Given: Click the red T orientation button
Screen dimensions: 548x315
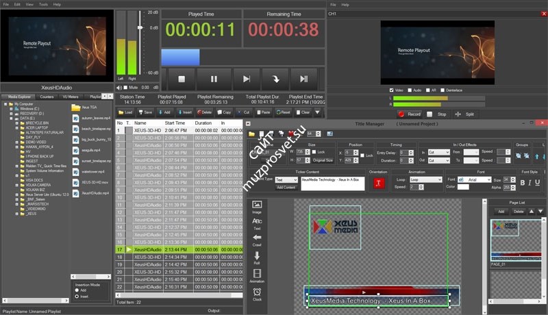Looking at the screenshot, I should click(378, 183).
